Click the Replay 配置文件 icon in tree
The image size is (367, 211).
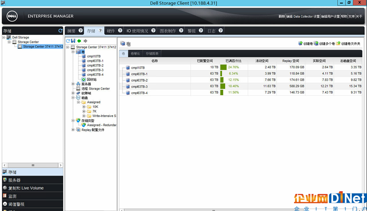click(x=78, y=130)
